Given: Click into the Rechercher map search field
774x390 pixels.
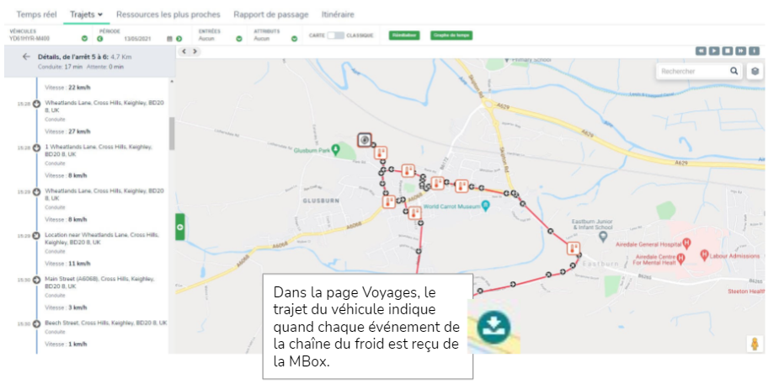Looking at the screenshot, I should [693, 71].
